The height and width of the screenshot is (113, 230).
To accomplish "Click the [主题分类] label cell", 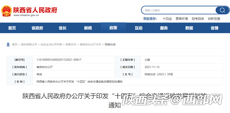I will click(128, 60).
